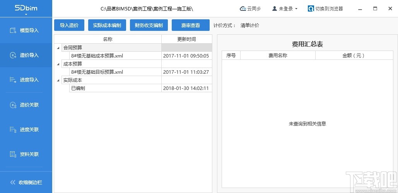Click the 未查询到相关信息 message

coord(307,124)
